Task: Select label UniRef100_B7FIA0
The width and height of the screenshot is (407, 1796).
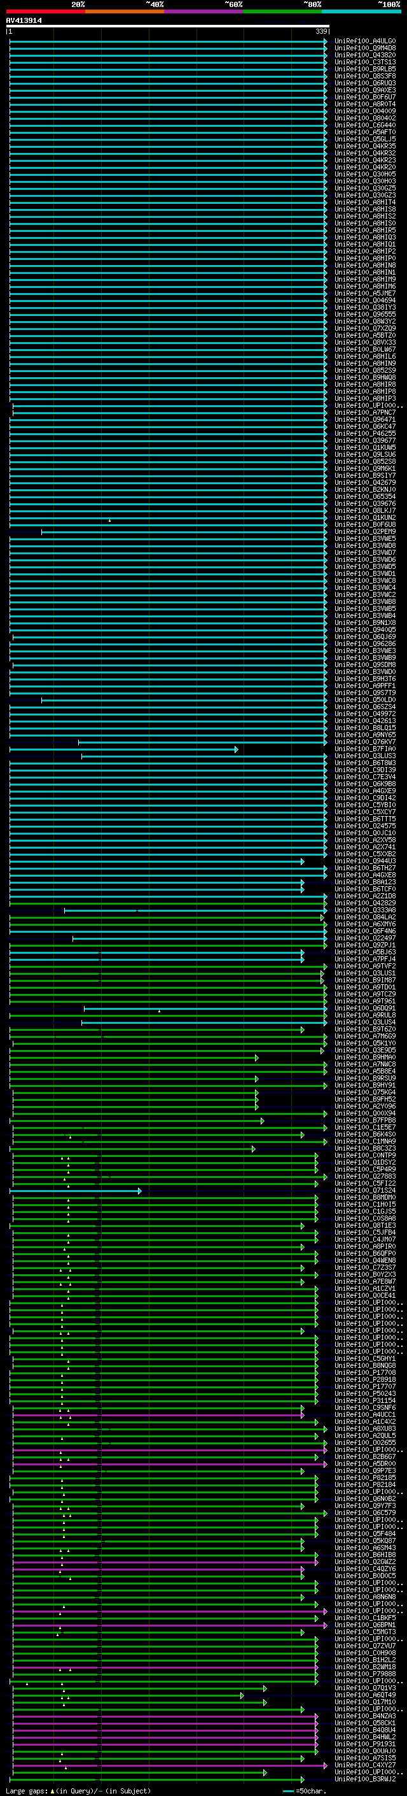Action: 365,749
